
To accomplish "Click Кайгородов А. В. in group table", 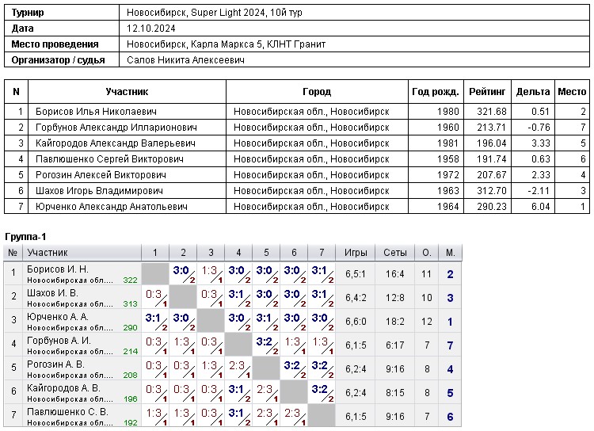I will (63, 388).
